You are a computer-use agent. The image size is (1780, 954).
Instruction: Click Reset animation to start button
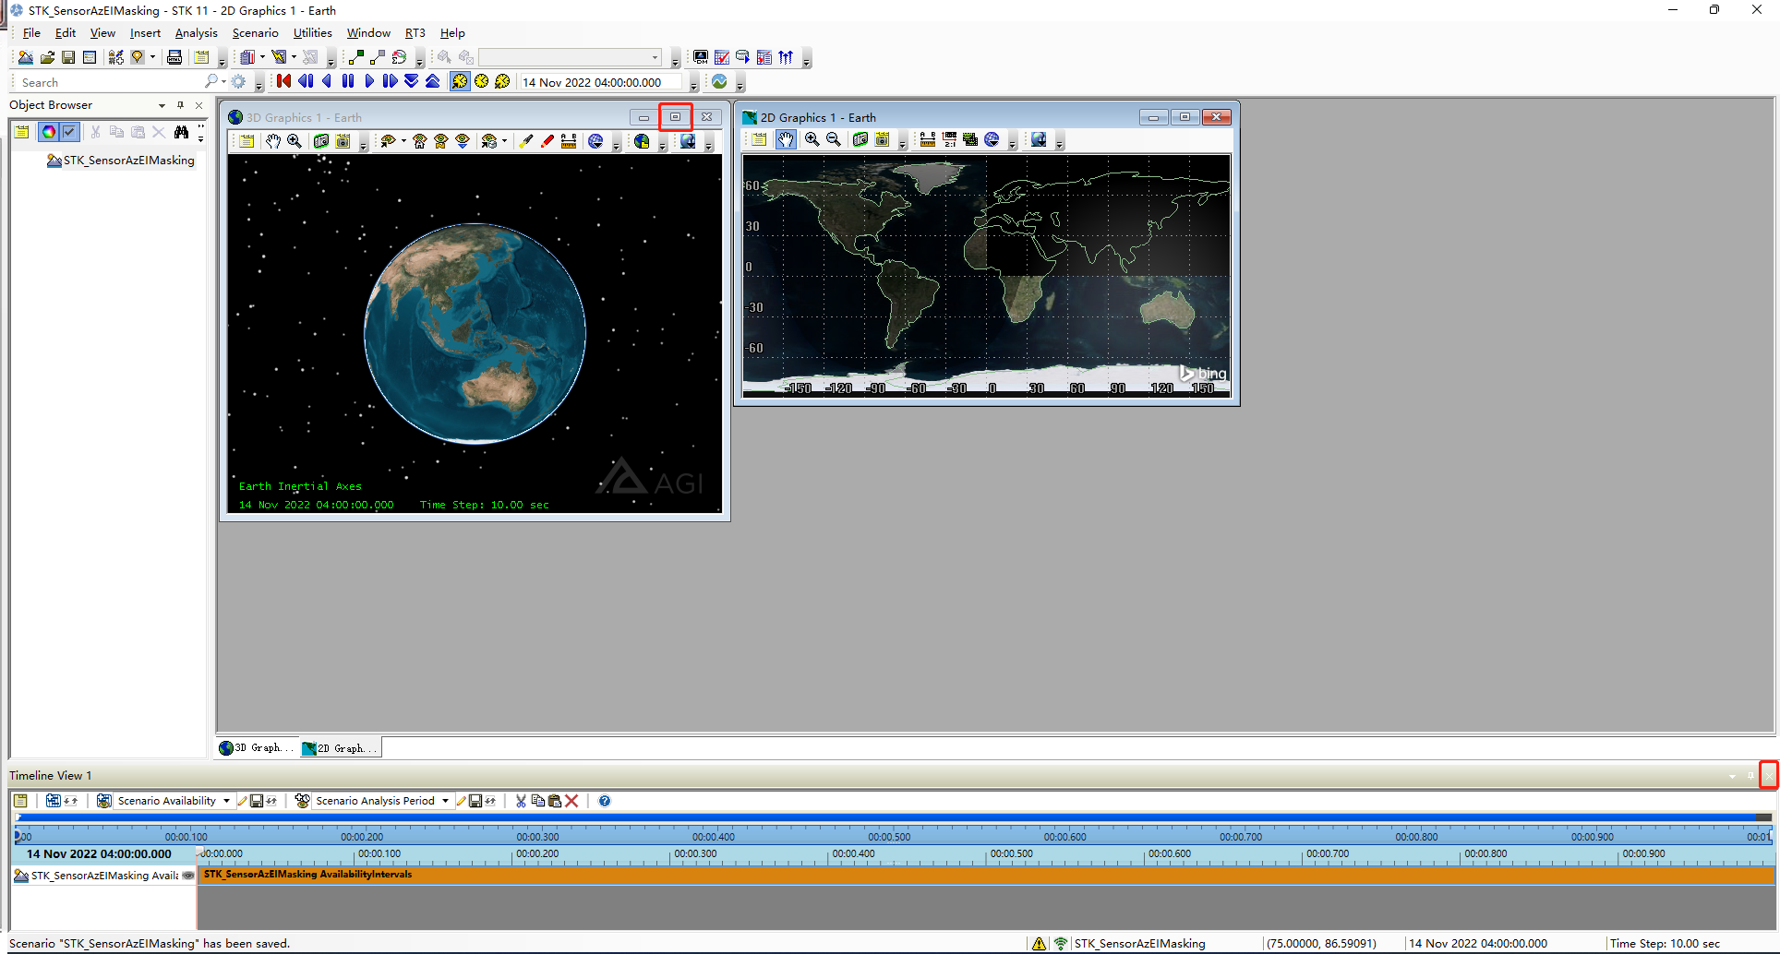[x=283, y=81]
